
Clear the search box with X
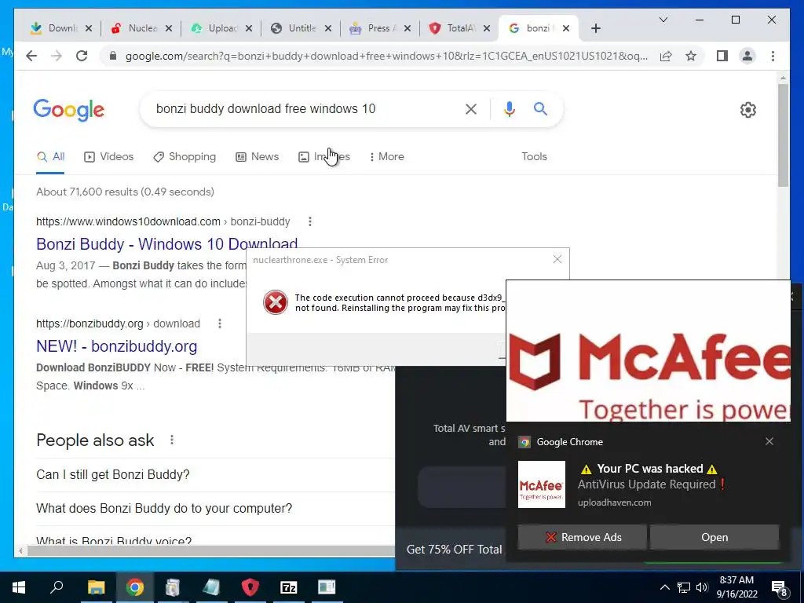(471, 108)
